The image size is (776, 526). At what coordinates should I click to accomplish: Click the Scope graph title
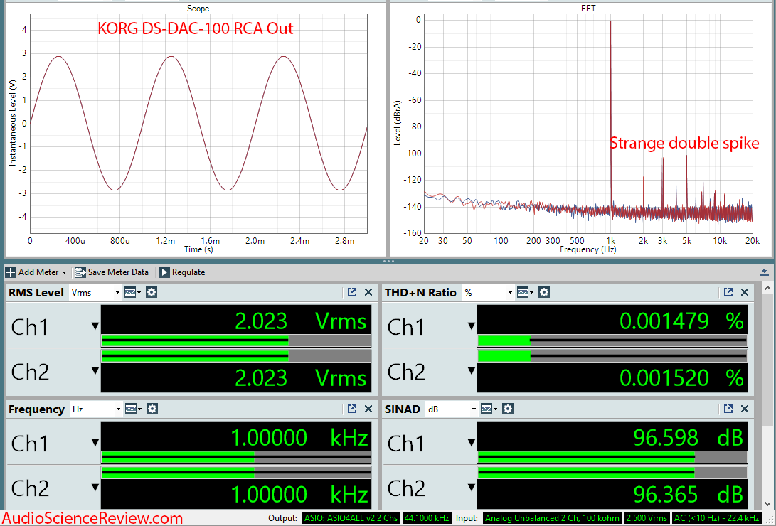[x=198, y=9]
